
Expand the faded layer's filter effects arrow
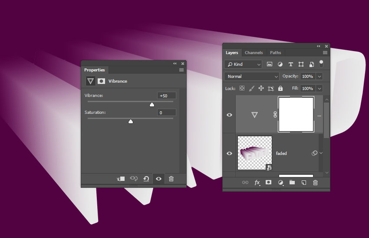point(321,153)
